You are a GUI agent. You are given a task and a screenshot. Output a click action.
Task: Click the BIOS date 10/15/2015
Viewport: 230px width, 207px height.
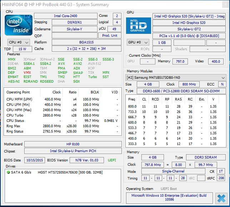click(x=35, y=160)
